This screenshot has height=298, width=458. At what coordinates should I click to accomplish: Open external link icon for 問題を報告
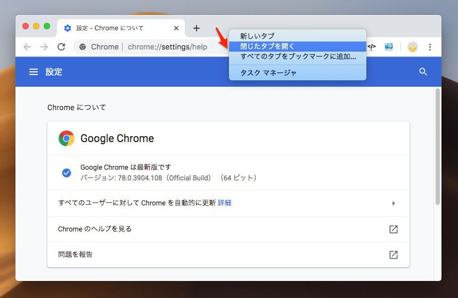[394, 255]
